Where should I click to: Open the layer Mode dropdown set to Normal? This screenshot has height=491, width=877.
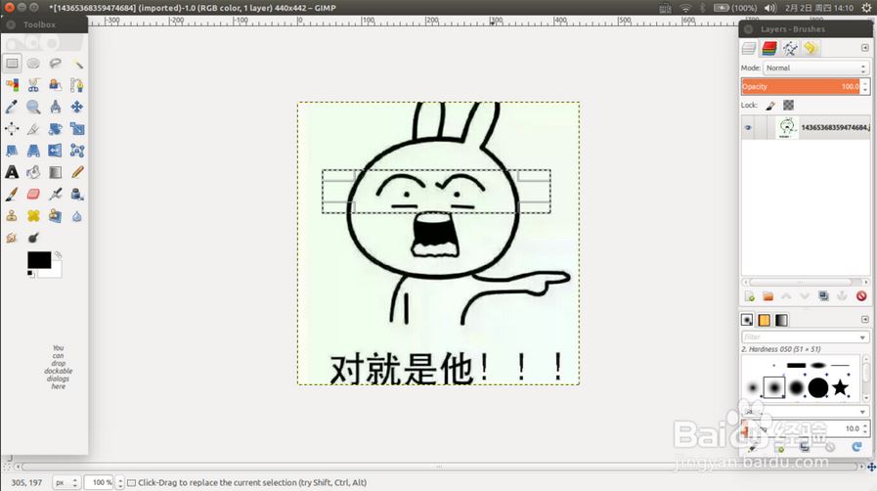815,67
